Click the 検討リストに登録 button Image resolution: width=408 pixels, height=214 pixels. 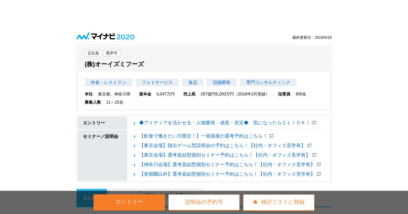click(x=279, y=202)
